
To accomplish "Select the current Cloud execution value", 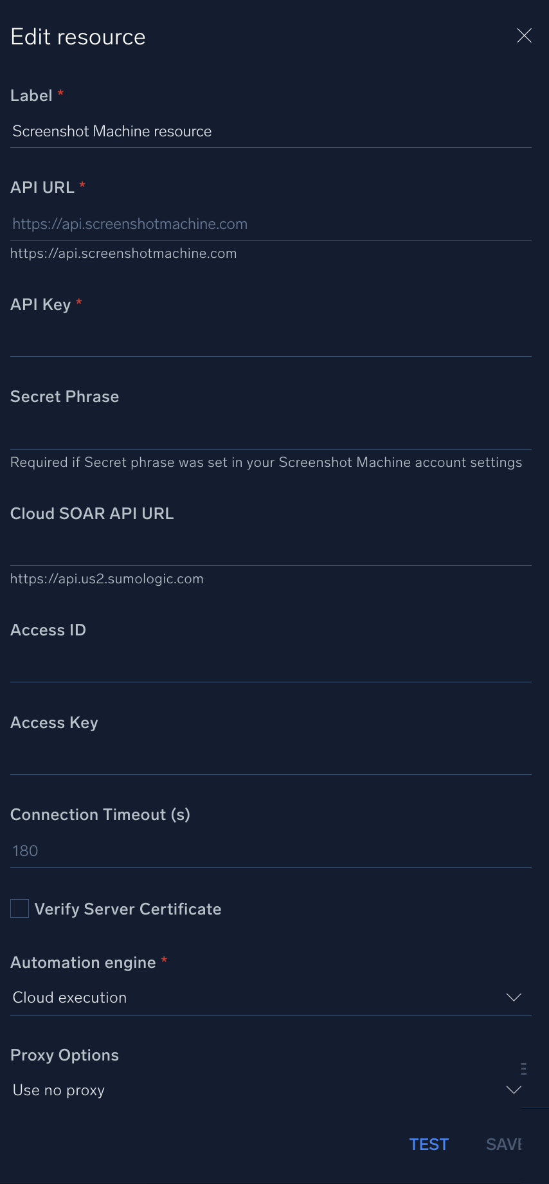I will [x=69, y=997].
